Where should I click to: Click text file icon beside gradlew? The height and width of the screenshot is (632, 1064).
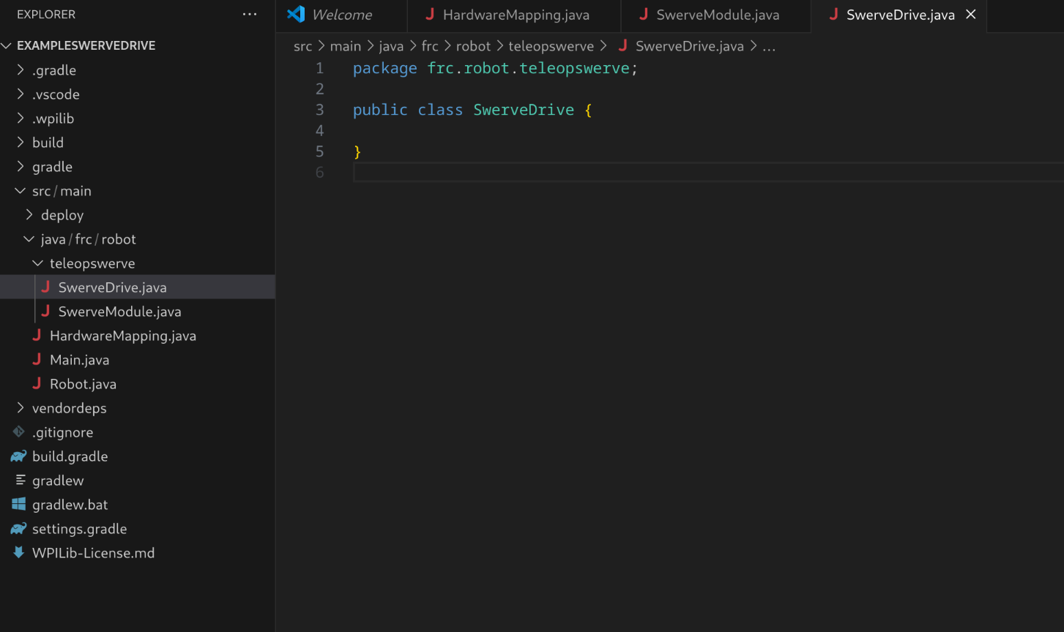[x=20, y=481]
